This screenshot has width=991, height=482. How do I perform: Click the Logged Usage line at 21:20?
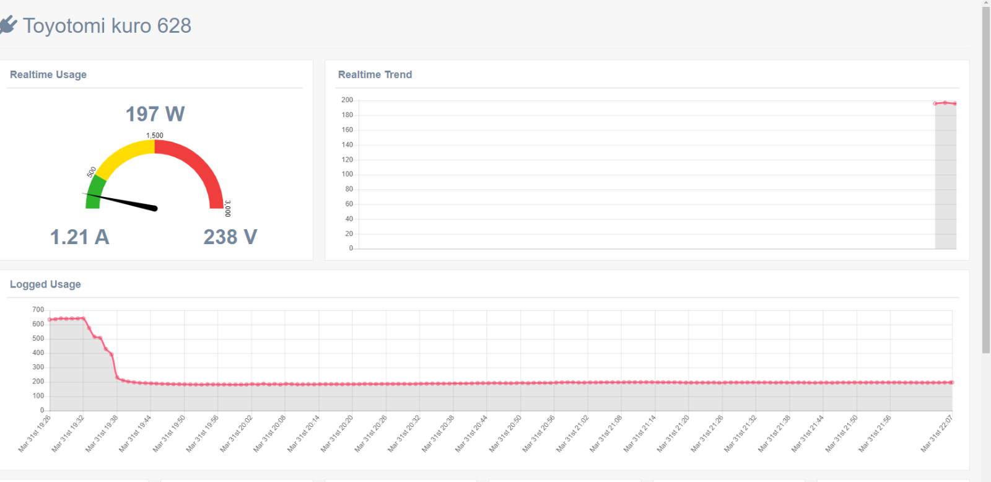688,382
